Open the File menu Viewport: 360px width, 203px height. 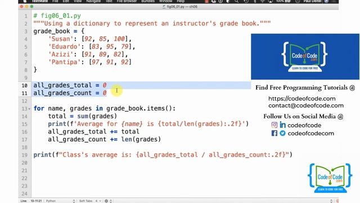(55, 1)
